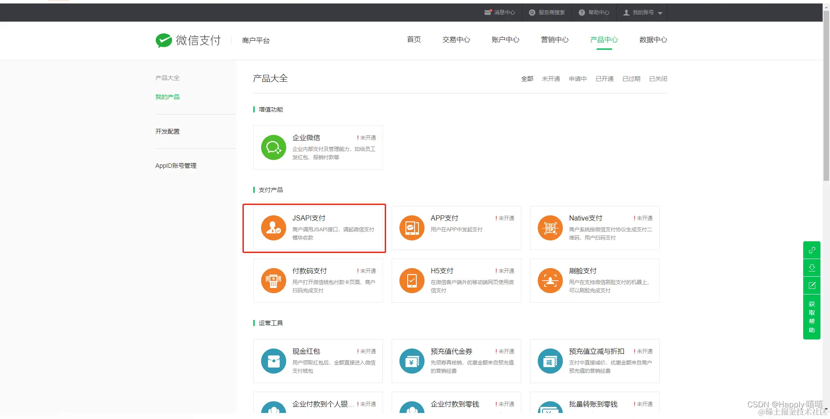Open the 企业微信 product icon
830x419 pixels.
(x=274, y=147)
